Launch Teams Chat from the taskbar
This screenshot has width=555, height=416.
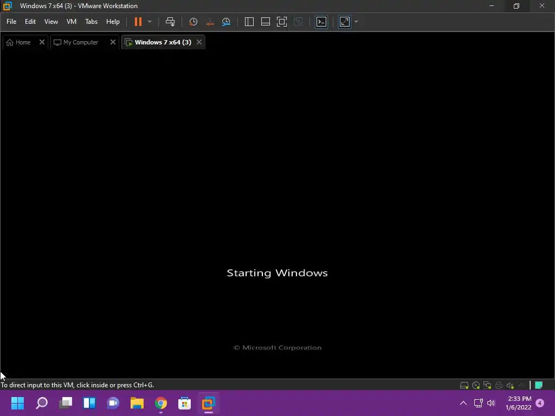(x=113, y=403)
